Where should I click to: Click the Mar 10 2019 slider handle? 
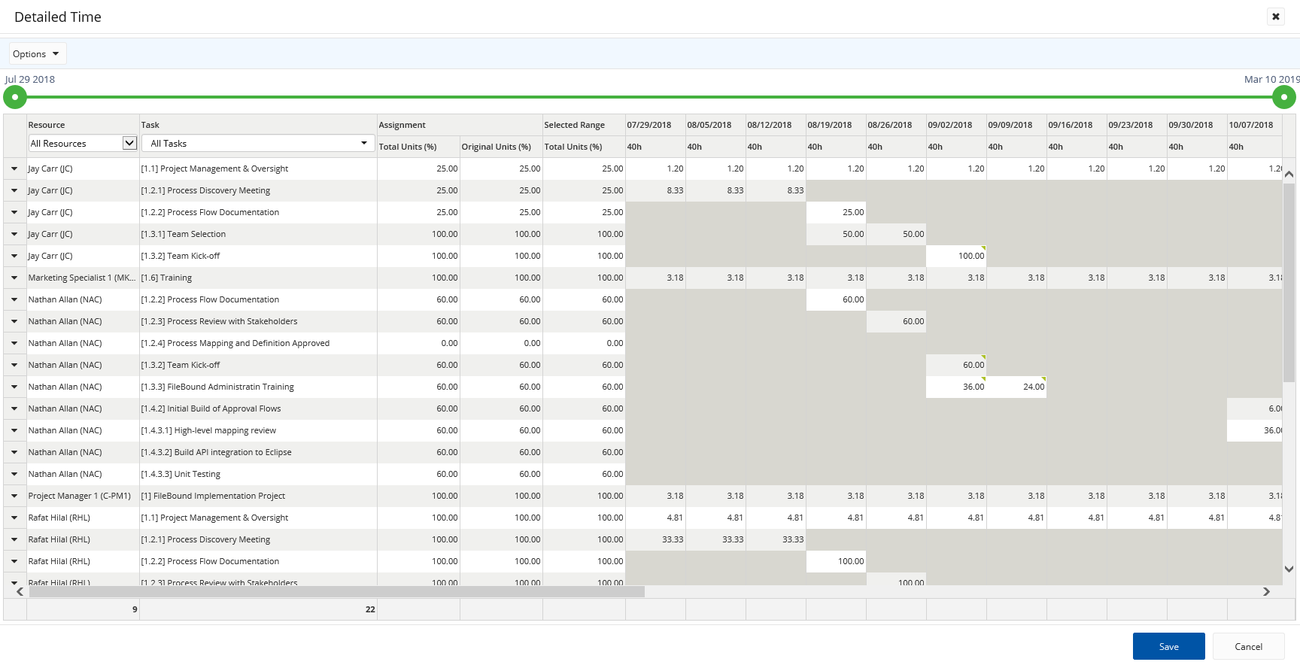point(1283,97)
